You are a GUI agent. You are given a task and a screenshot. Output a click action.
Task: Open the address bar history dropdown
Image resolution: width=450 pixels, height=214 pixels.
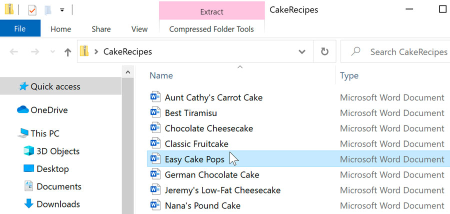click(x=302, y=52)
